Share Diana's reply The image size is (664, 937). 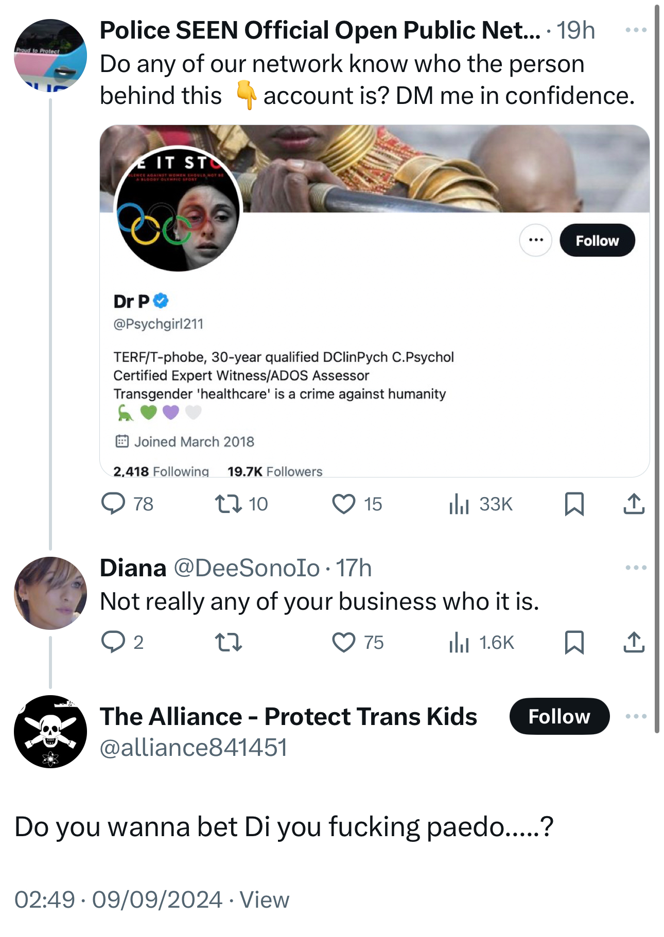coord(634,642)
